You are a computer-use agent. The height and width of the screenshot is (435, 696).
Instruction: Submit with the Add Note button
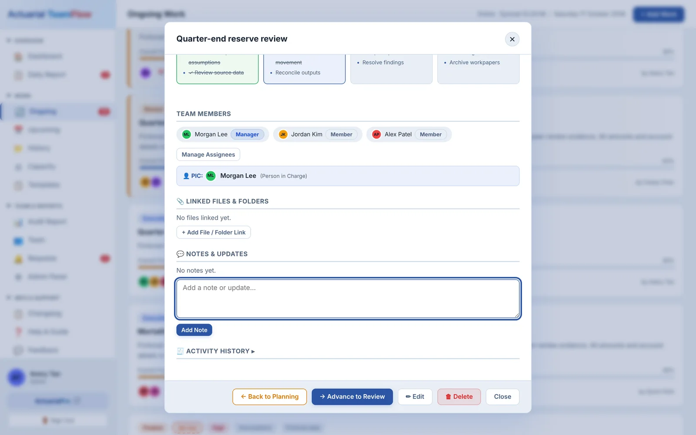[194, 330]
